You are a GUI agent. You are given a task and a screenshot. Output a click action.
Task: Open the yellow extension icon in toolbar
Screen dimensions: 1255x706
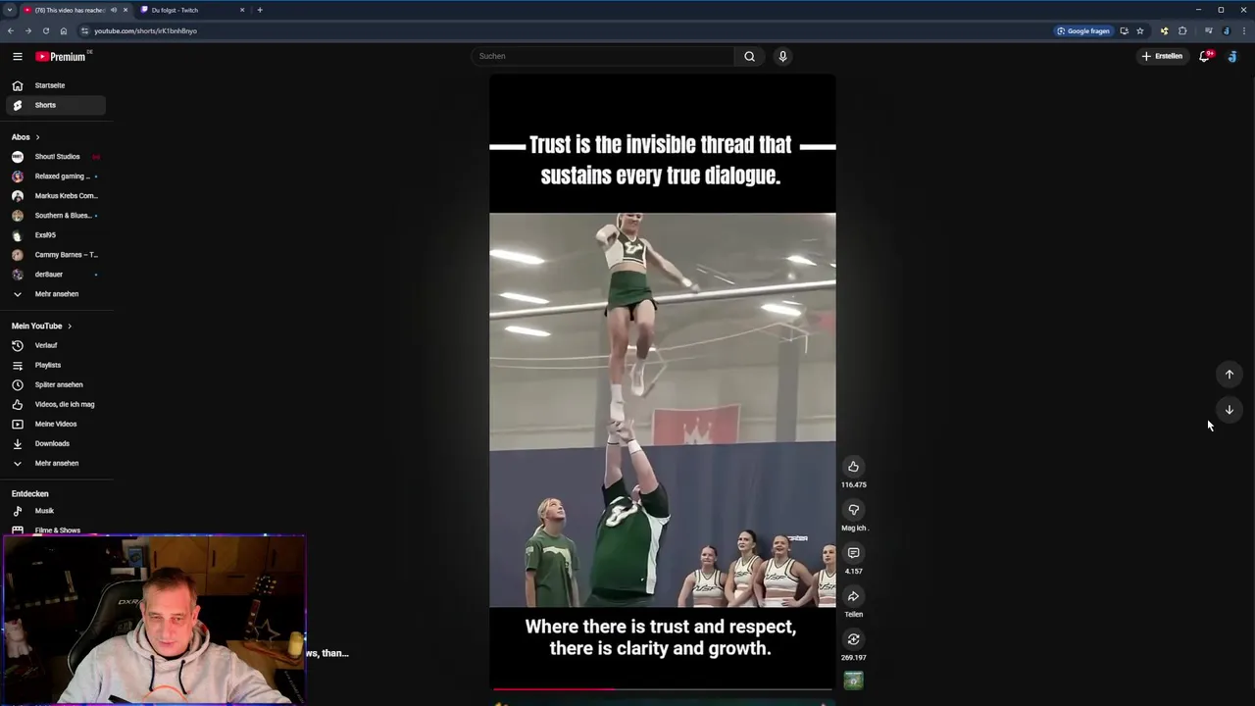(1164, 30)
